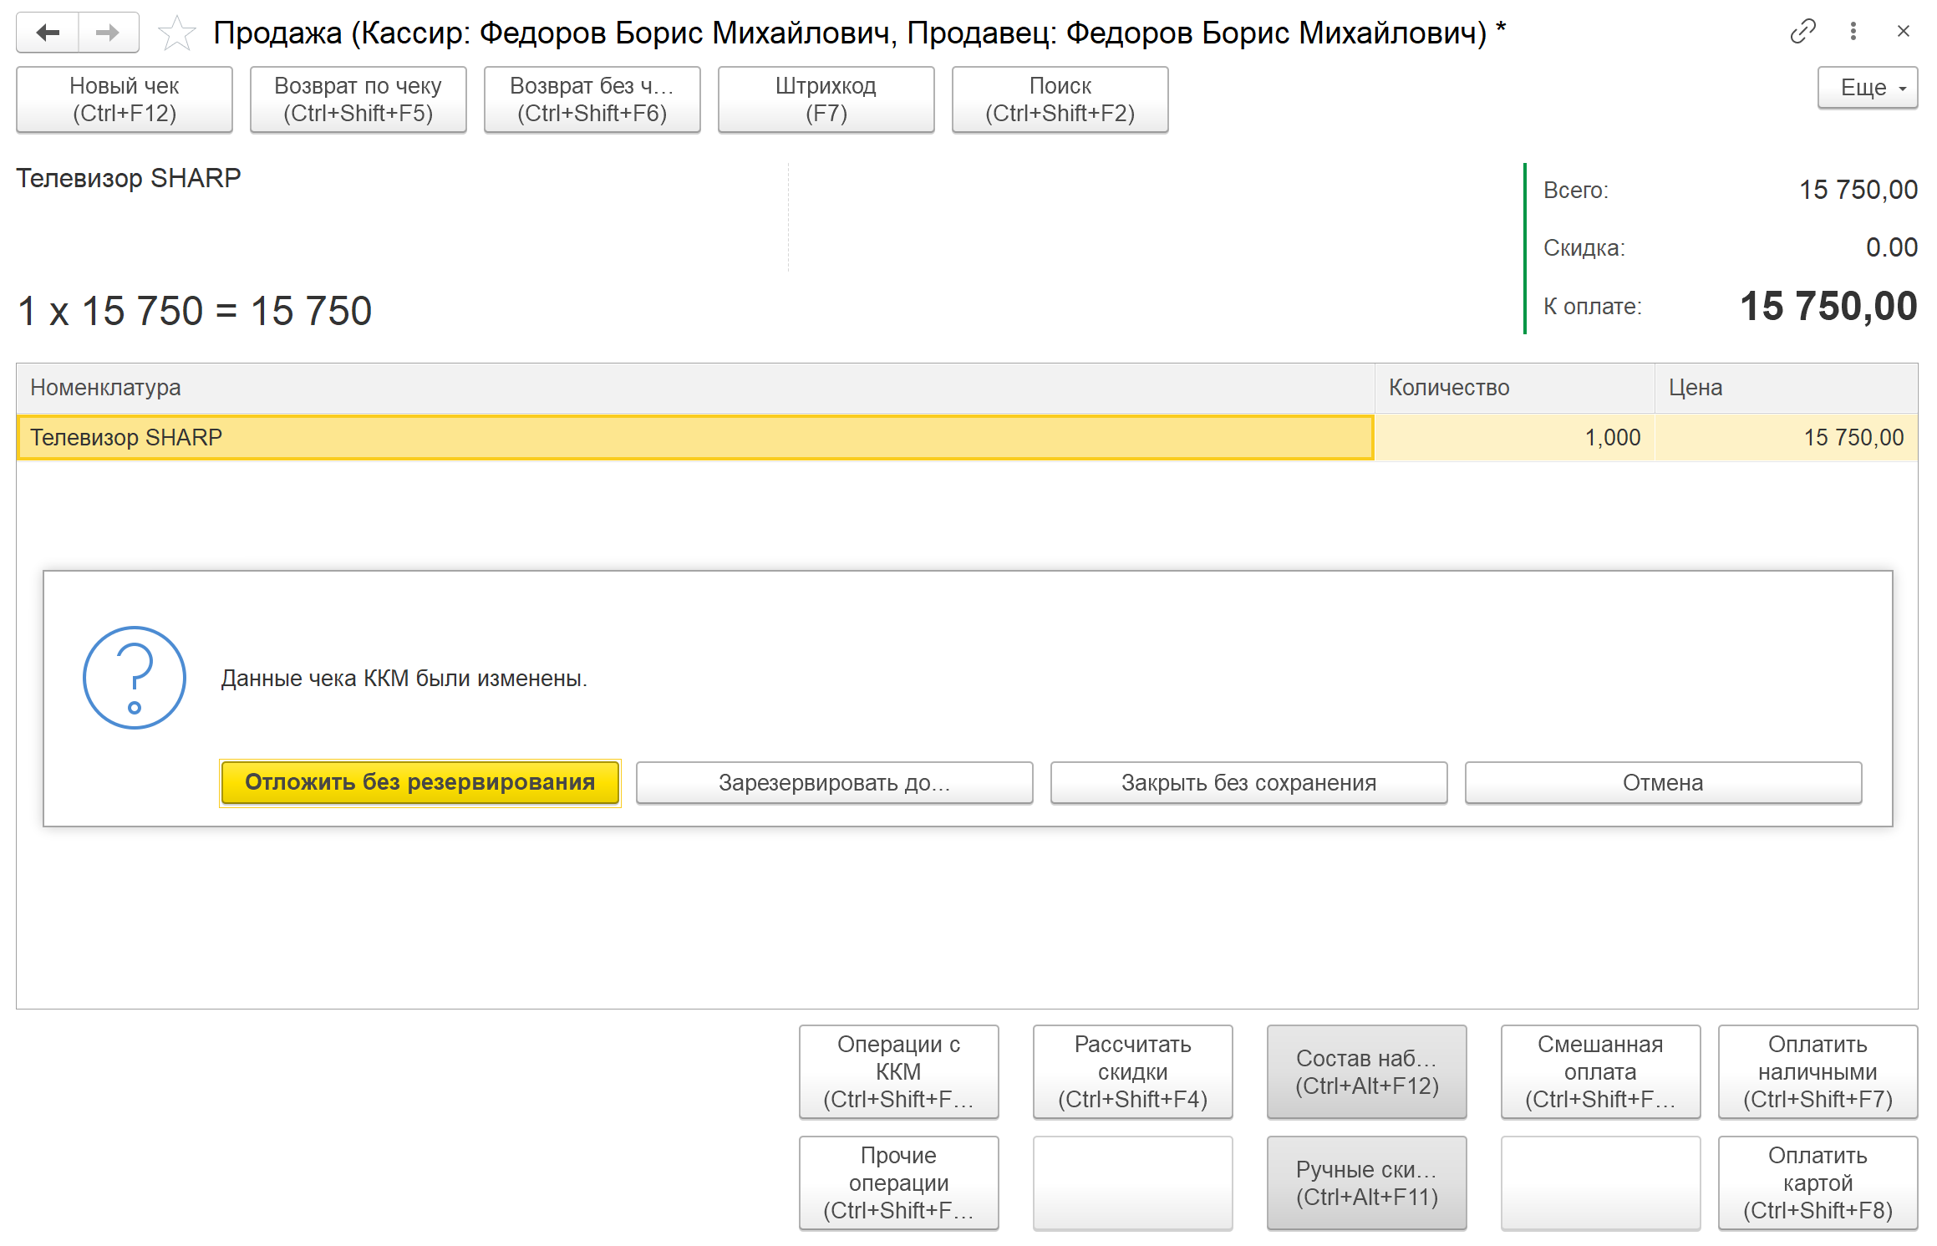Click Поиск (Ctrl+Shift+F2) button
Viewport: 1937px width, 1246px height.
(1060, 99)
